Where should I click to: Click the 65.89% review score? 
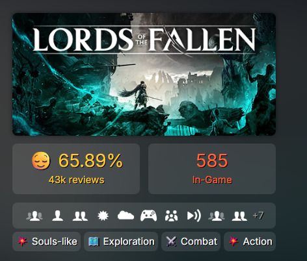coord(90,160)
